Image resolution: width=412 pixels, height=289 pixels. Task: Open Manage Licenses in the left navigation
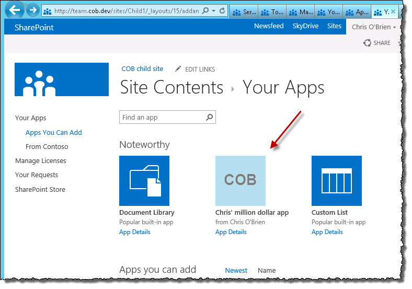40,161
